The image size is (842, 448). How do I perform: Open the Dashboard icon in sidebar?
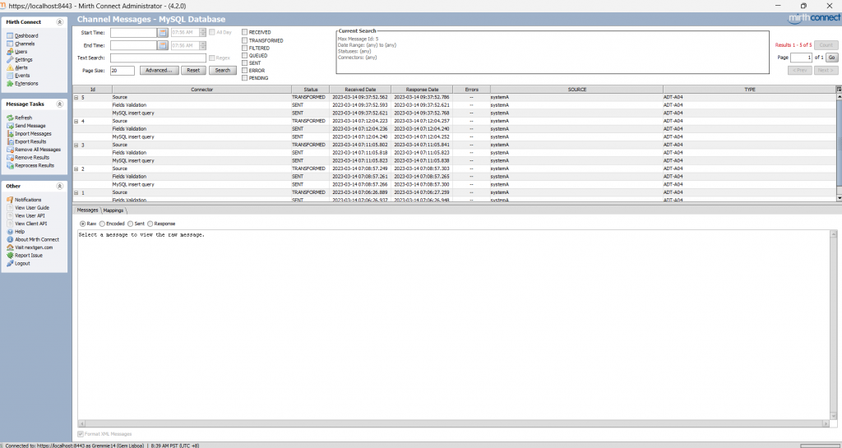click(x=10, y=36)
